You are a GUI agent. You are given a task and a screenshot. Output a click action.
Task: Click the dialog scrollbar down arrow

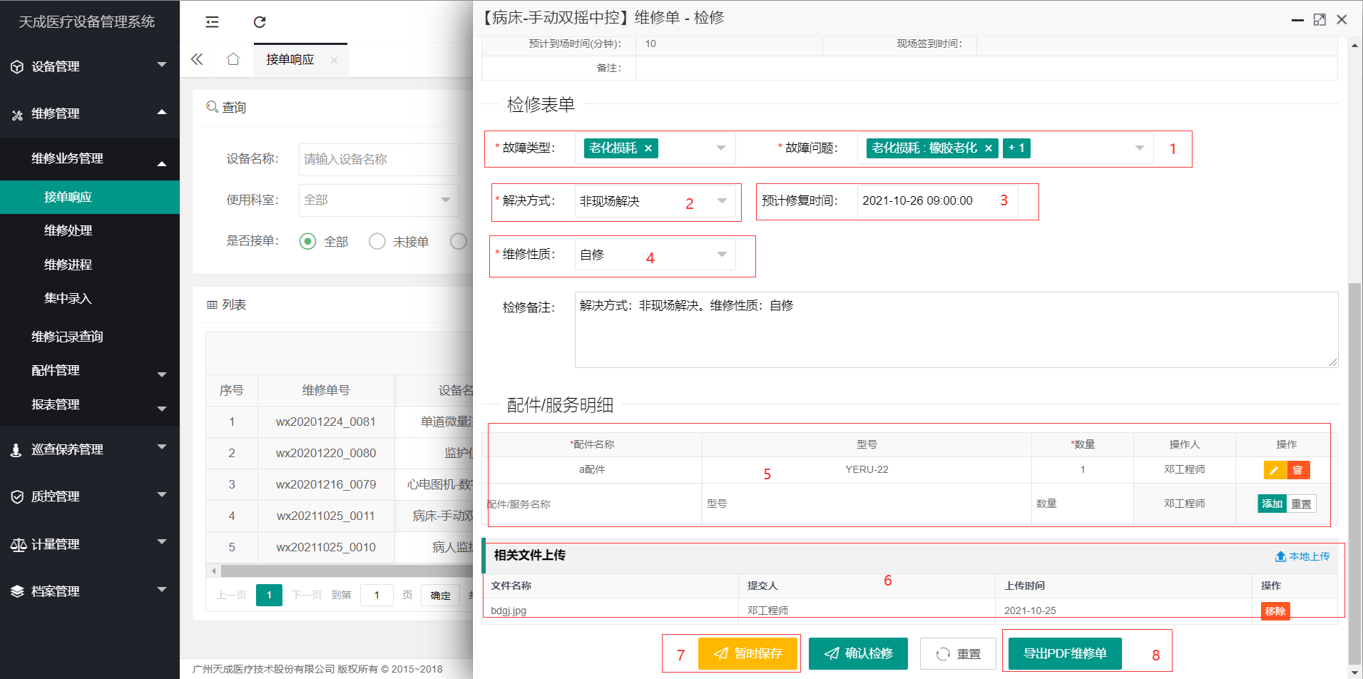[1354, 671]
